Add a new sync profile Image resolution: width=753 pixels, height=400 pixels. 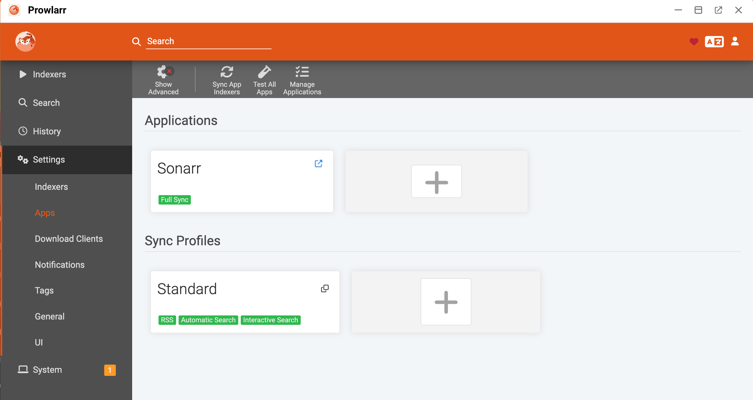click(446, 302)
